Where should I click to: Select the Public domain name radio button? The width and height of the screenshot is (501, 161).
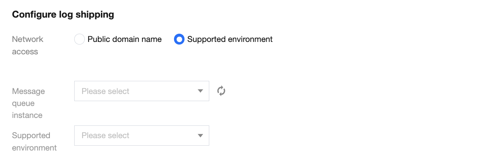click(x=79, y=39)
